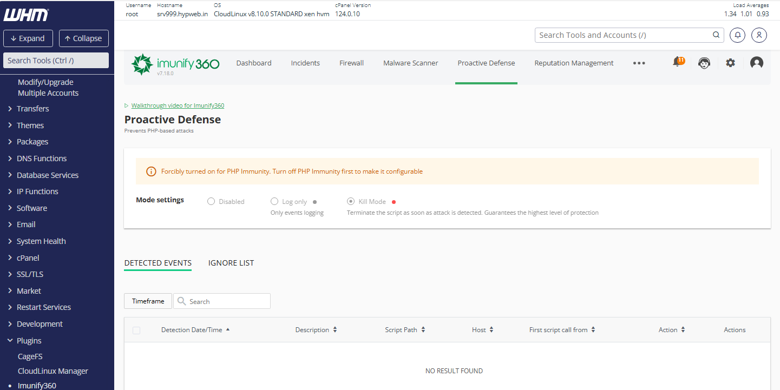The height and width of the screenshot is (390, 780).
Task: Open the Malware Scanner page
Action: point(410,63)
